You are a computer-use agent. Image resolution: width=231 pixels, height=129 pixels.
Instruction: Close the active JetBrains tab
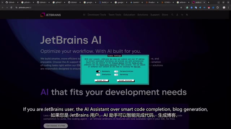204,3
